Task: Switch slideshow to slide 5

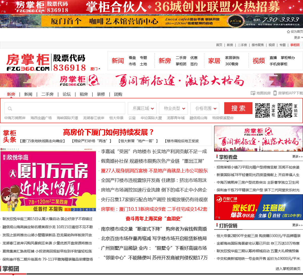Action: tap(93, 209)
